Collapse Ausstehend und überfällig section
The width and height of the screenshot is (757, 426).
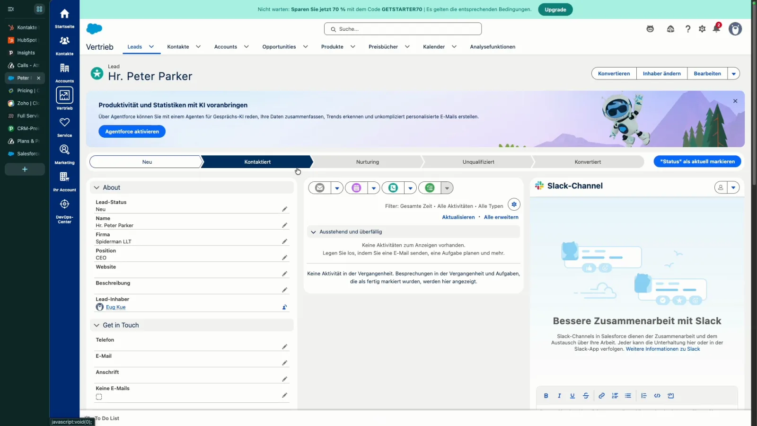(x=313, y=232)
